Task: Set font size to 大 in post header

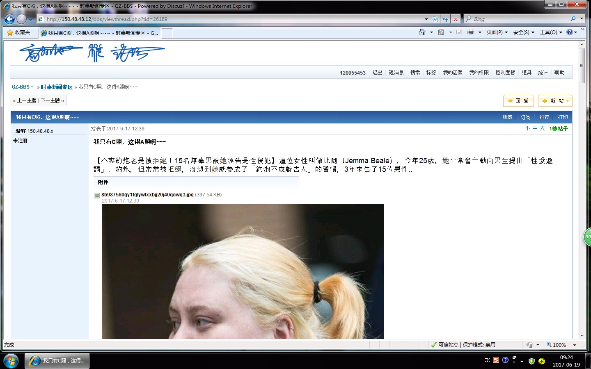Action: (x=542, y=128)
